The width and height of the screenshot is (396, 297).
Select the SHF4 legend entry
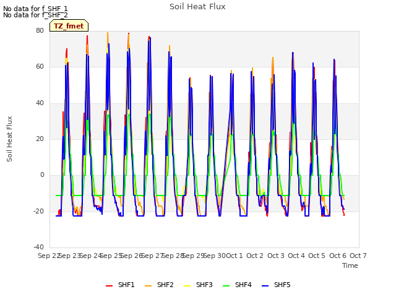click(x=237, y=285)
